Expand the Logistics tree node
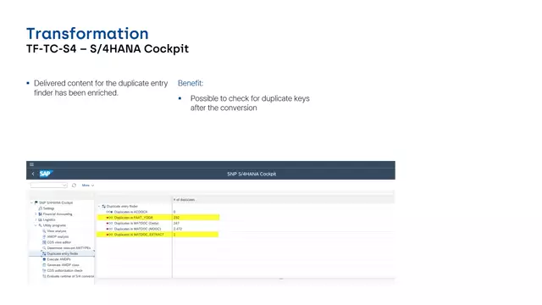Viewport: 542px width, 305px height. click(x=36, y=219)
